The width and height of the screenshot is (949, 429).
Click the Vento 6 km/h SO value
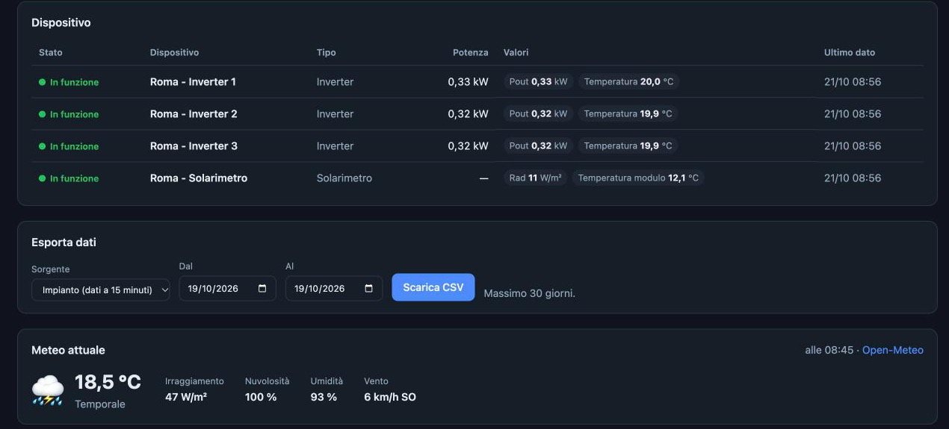pos(390,397)
